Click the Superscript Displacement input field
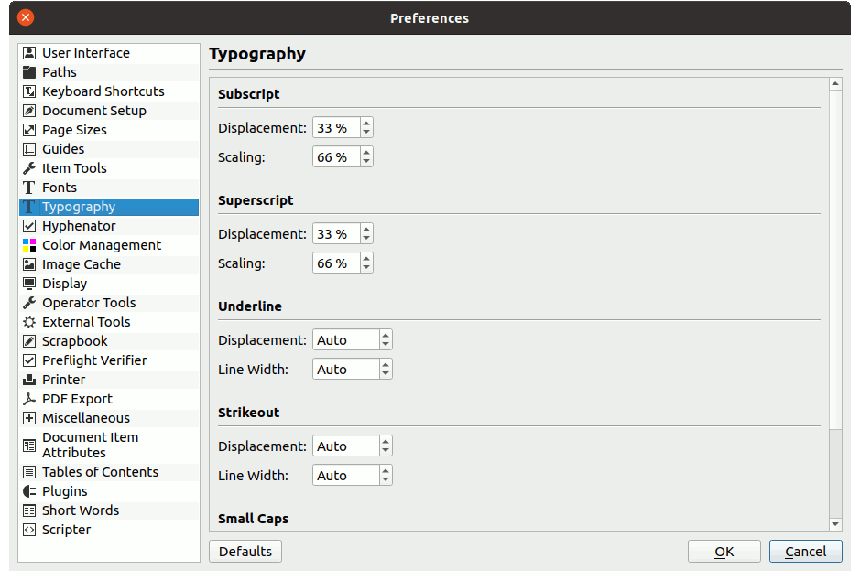The height and width of the screenshot is (580, 860). tap(335, 234)
